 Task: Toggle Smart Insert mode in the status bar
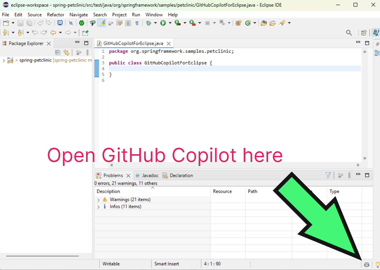pos(166,264)
